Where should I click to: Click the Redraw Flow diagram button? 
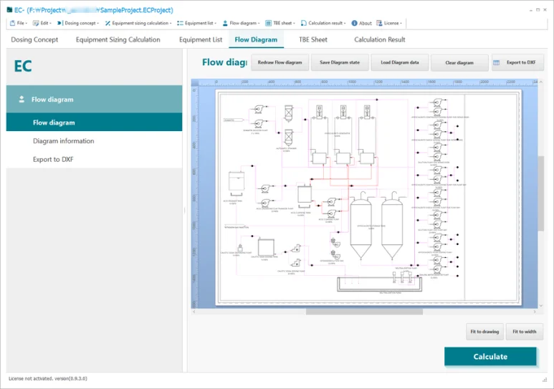(x=280, y=62)
